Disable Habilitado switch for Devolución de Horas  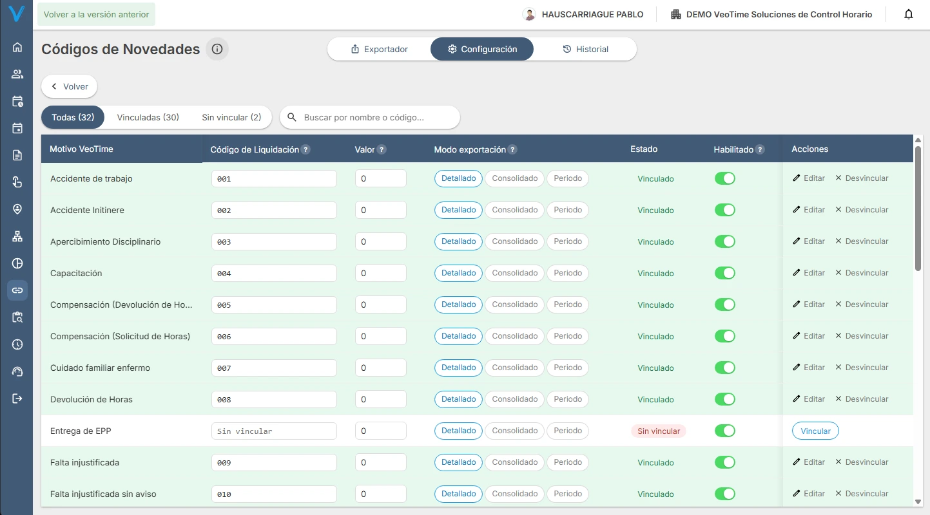[x=725, y=399]
